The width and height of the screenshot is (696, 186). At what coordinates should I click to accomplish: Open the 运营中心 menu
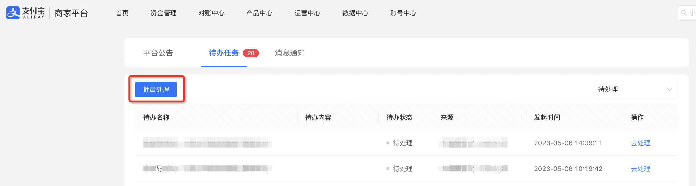tap(307, 13)
